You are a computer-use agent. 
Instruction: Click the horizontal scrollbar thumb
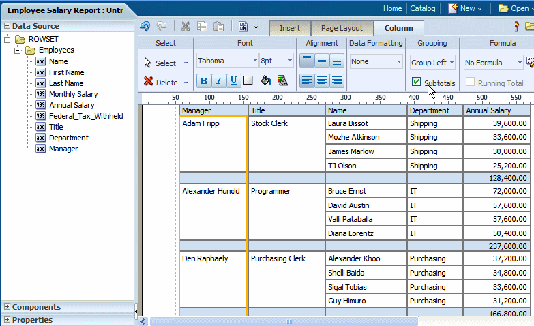click(284, 321)
